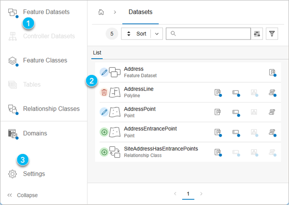Click the home breadcrumb icon
The image size is (289, 205).
101,12
